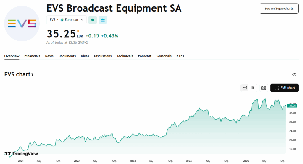
Task: Open the News tab
Action: pos(49,56)
